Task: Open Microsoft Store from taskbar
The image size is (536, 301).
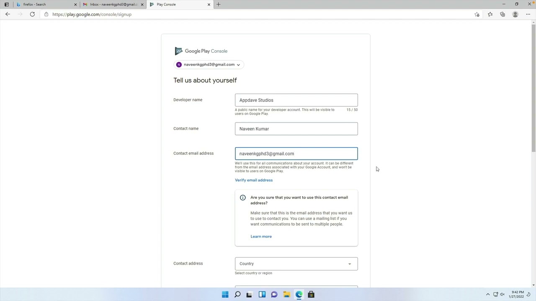Action: point(311,294)
